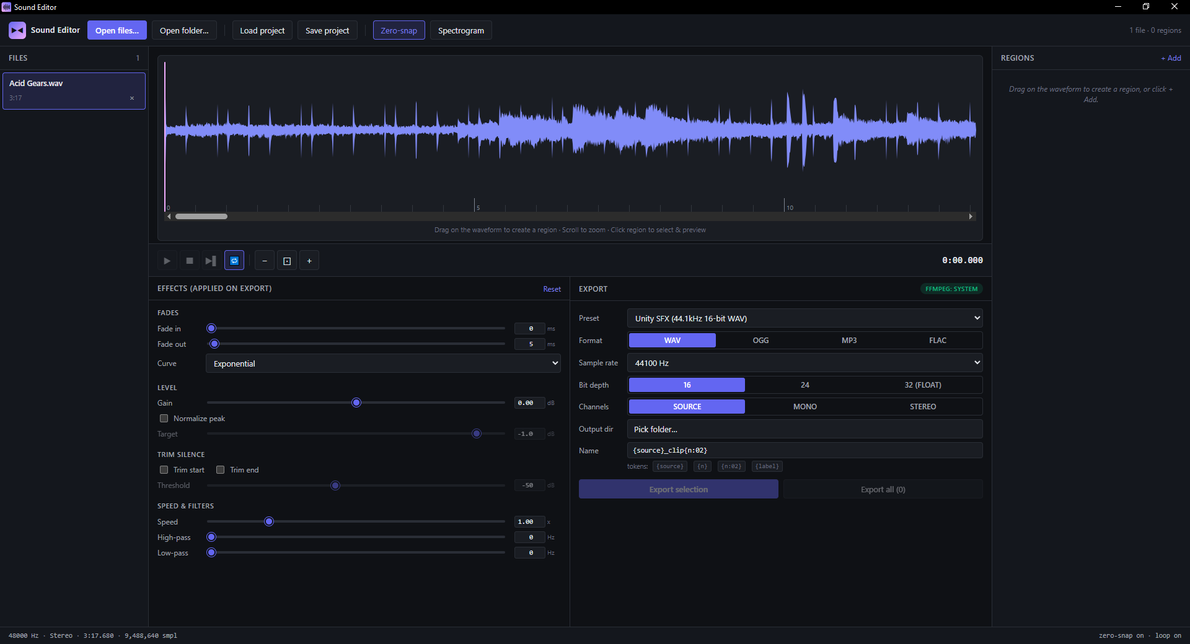
Task: Click the Speed multiplier value field
Action: pos(530,522)
